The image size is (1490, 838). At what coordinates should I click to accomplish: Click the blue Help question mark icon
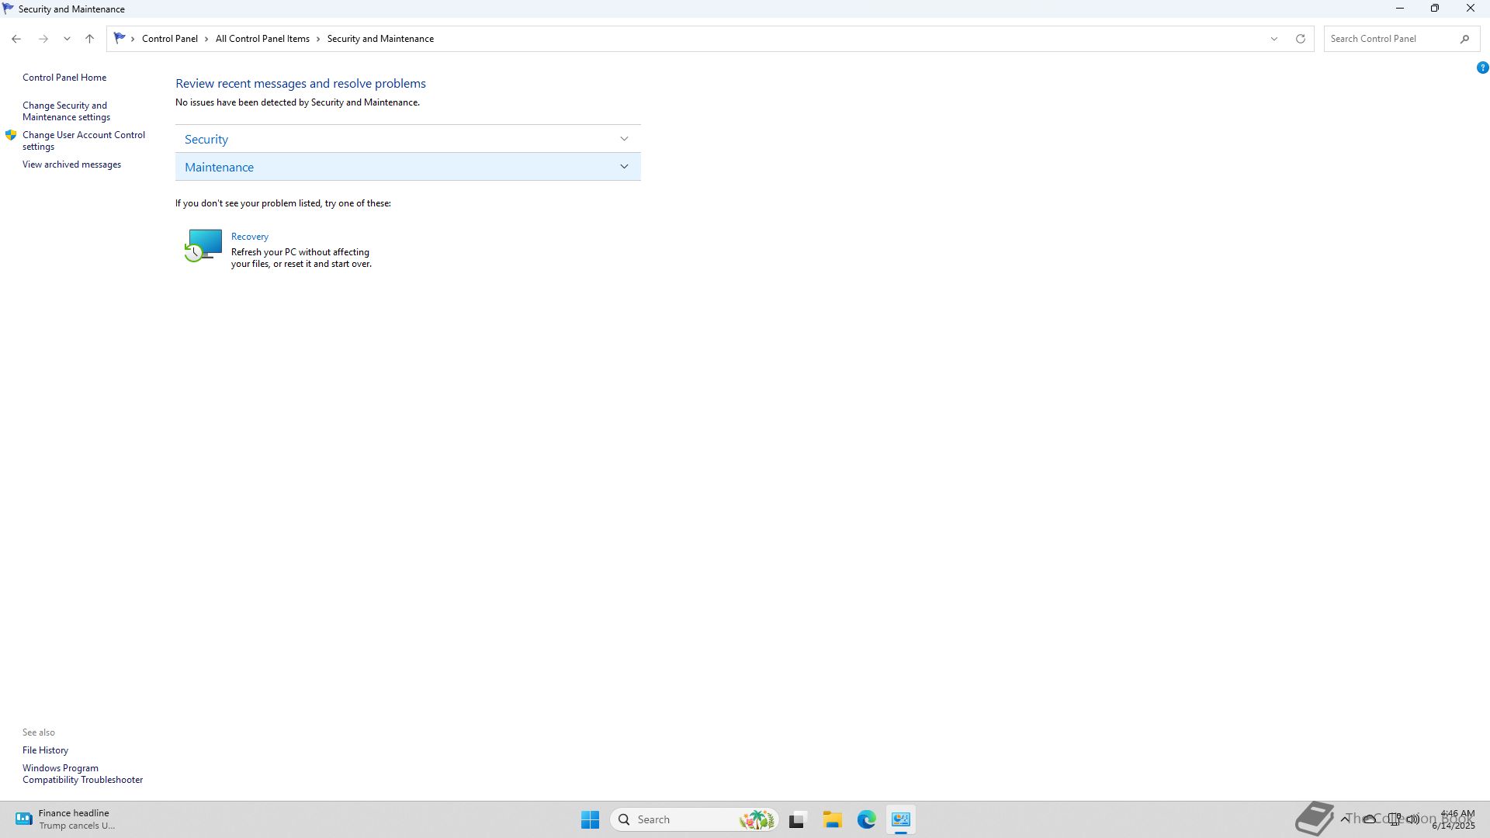point(1482,68)
